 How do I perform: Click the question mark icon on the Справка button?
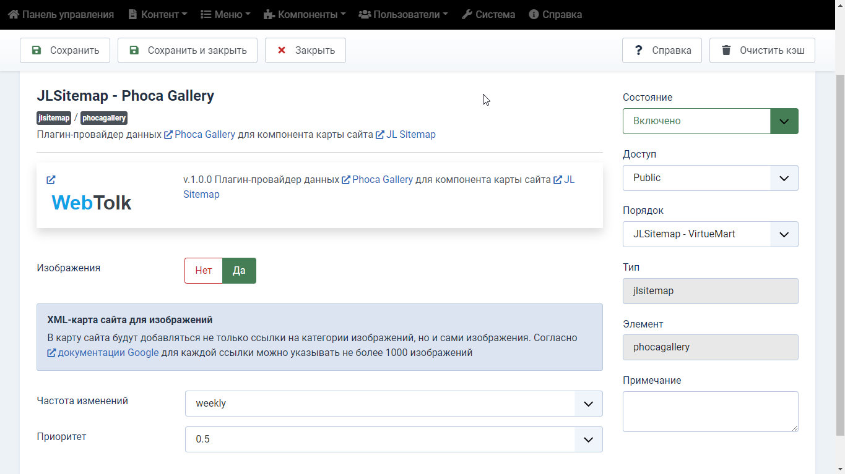coord(639,50)
